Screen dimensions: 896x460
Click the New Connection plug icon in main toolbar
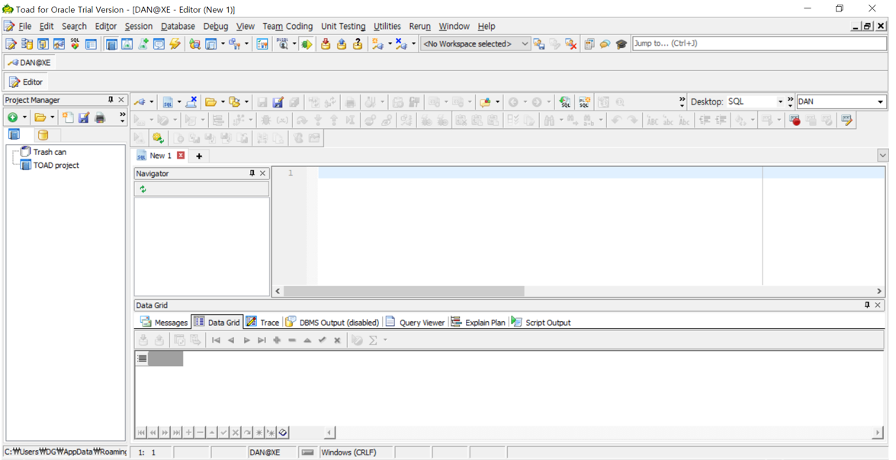pos(377,44)
